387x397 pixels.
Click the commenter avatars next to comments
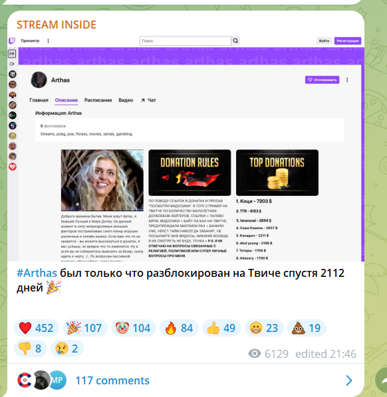(42, 380)
